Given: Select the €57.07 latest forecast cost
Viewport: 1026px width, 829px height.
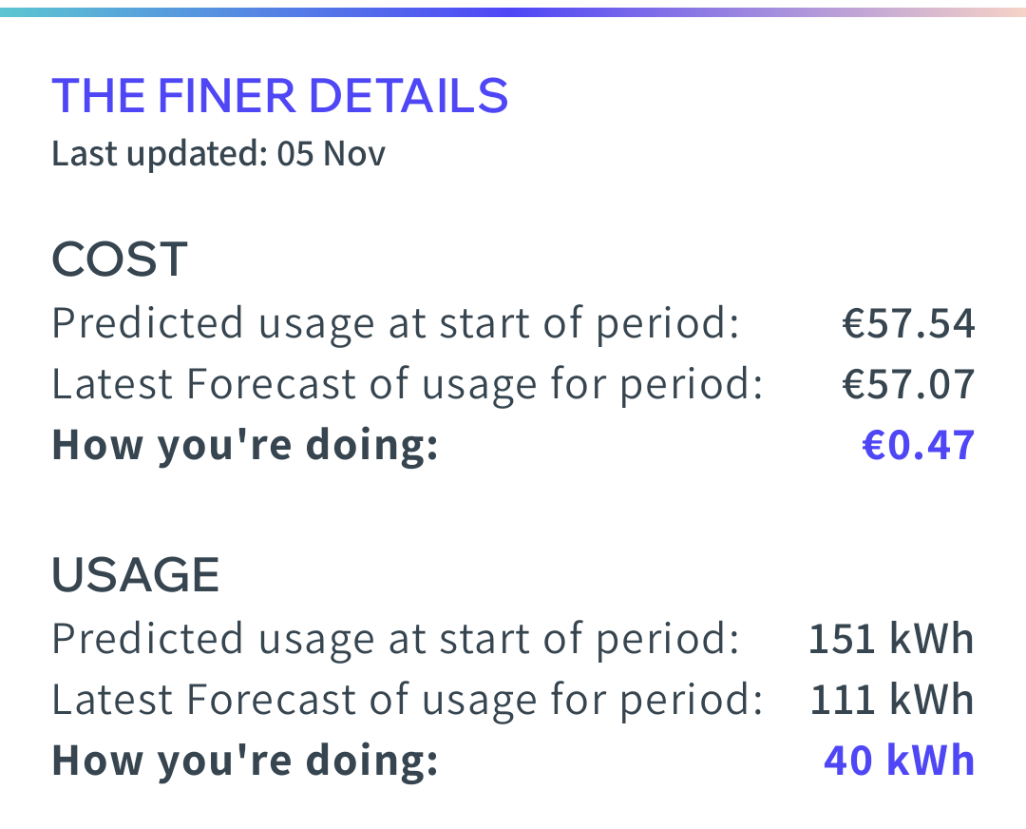Looking at the screenshot, I should (908, 384).
